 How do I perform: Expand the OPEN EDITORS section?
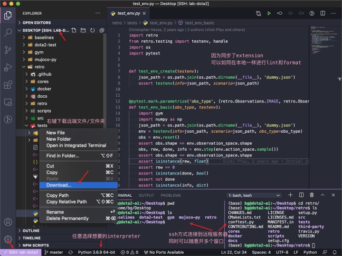point(62,23)
